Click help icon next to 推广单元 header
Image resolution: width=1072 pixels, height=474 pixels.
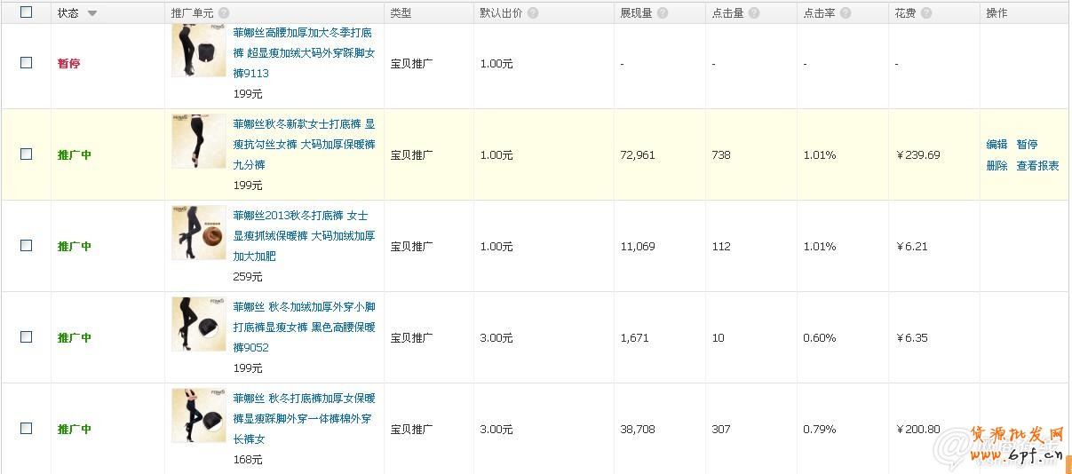[224, 13]
